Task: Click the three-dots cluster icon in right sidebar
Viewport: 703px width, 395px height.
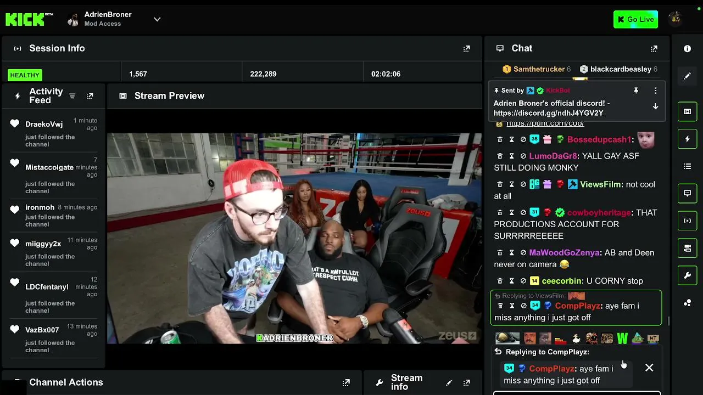Action: (687, 303)
